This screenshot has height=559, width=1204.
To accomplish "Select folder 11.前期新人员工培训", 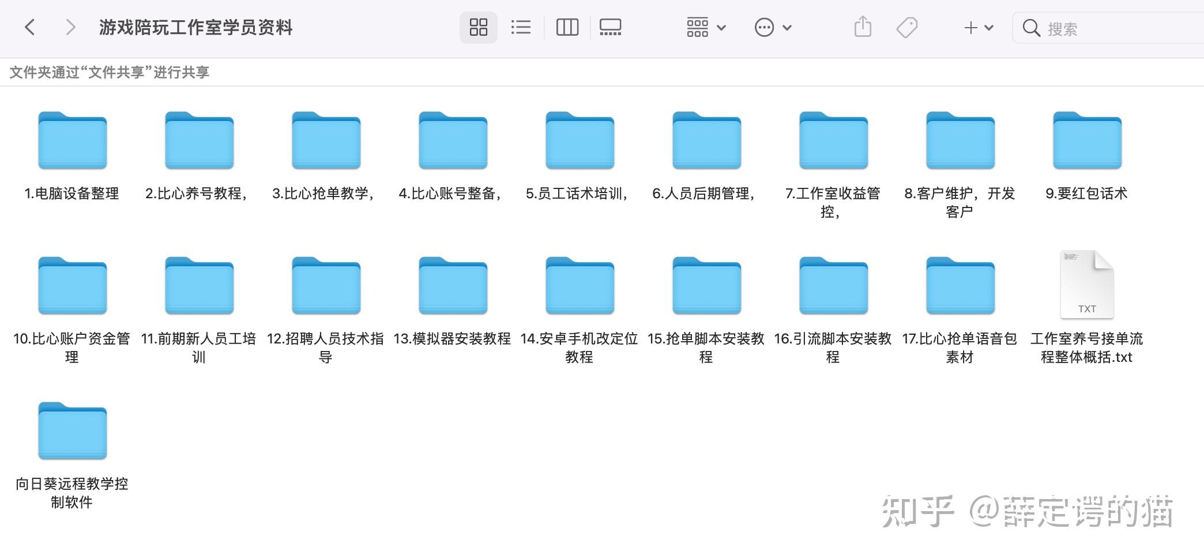I will pyautogui.click(x=199, y=310).
